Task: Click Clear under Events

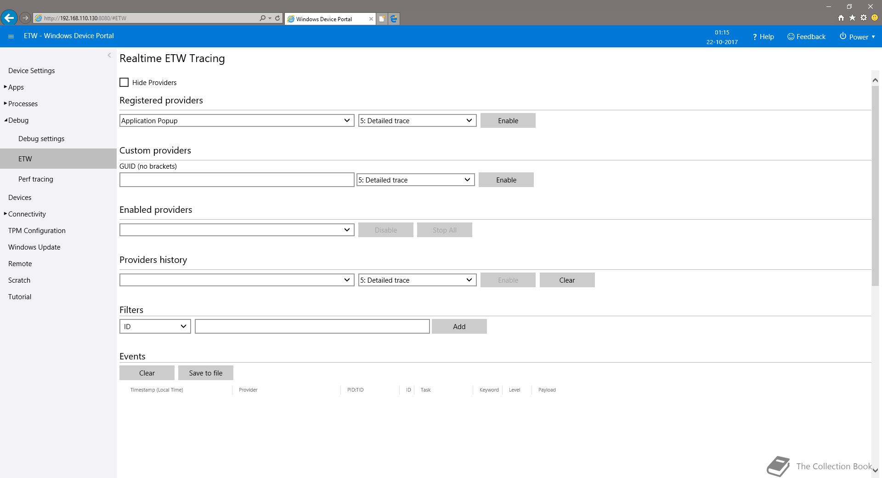Action: tap(147, 373)
